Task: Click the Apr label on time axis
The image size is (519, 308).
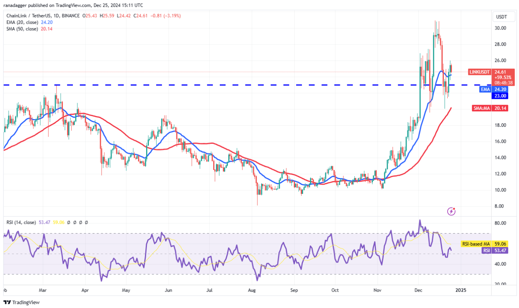Action: (85, 290)
